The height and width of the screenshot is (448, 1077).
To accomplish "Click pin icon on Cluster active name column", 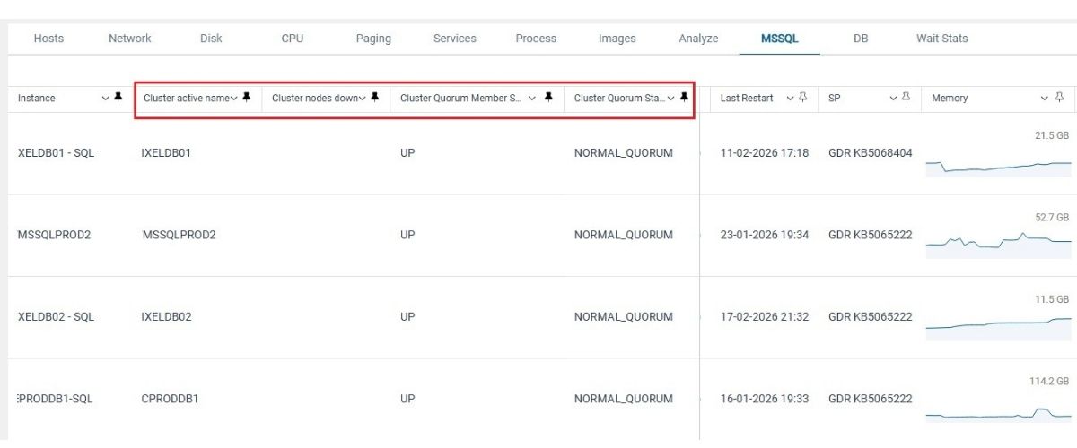I will tap(247, 98).
